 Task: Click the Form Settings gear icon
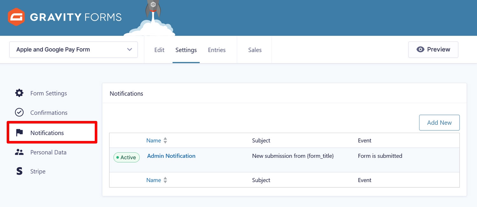point(19,93)
